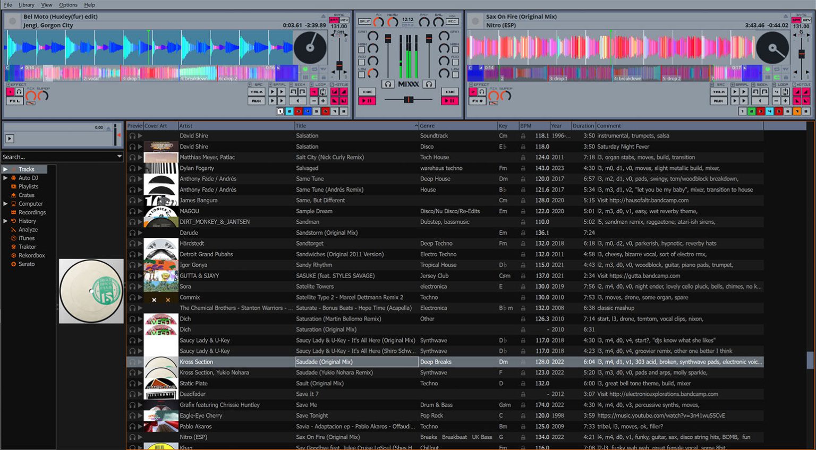The height and width of the screenshot is (450, 816).
Task: Toggle headphone cueing on the right mixer channel
Action: pos(429,83)
